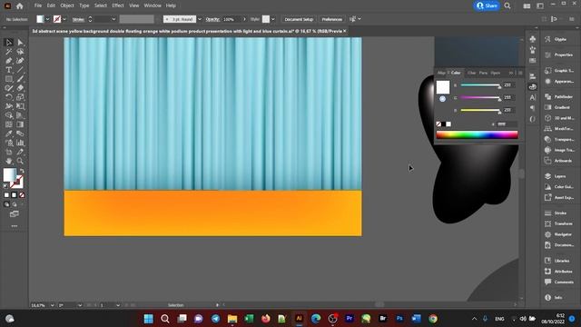Viewport: 581px width, 327px height.
Task: Choose the Rectangle tool
Action: coord(8,79)
